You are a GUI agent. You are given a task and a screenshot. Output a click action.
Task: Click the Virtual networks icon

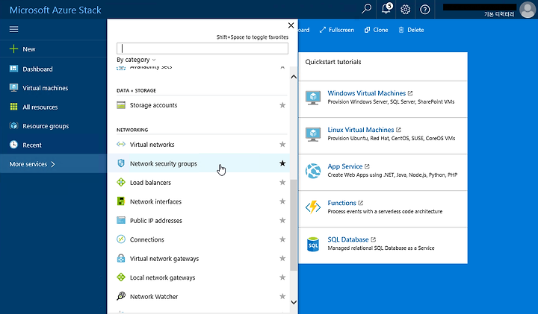(121, 144)
